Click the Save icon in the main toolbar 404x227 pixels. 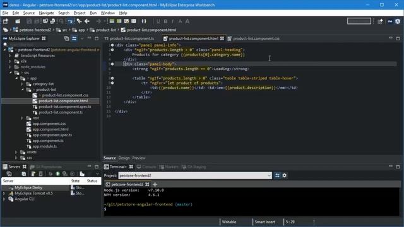point(29,21)
